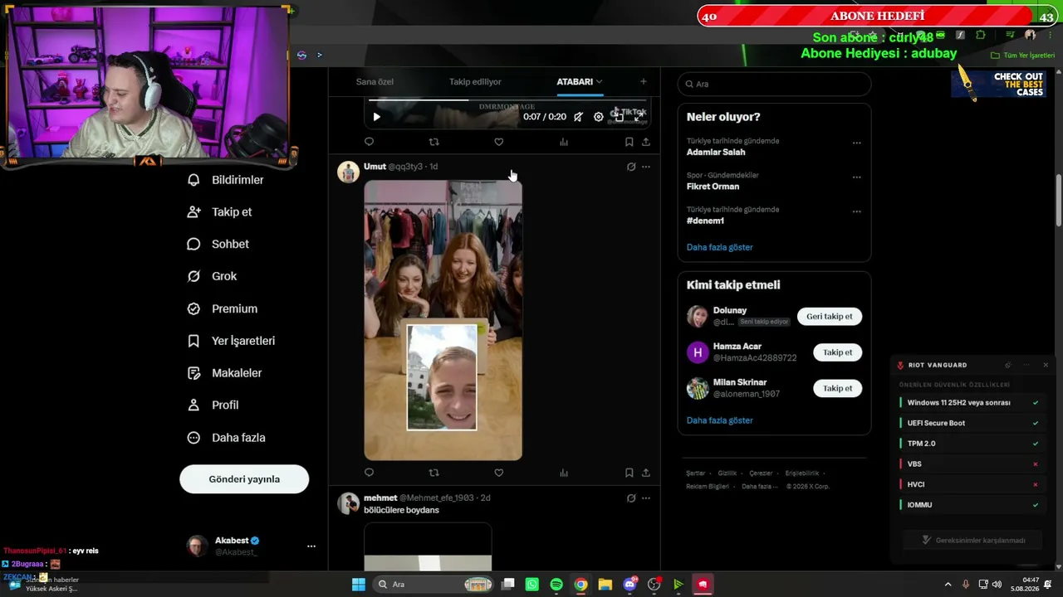Reply to Umut's post
This screenshot has width=1063, height=597.
[369, 473]
